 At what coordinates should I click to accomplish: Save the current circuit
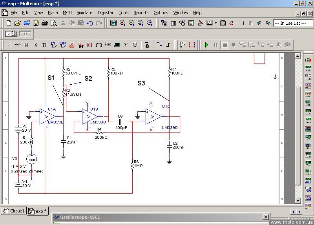click(36, 23)
